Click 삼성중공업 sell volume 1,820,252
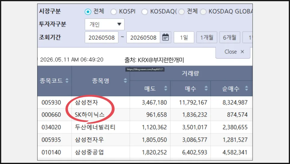The image size is (290, 164). click(x=154, y=152)
